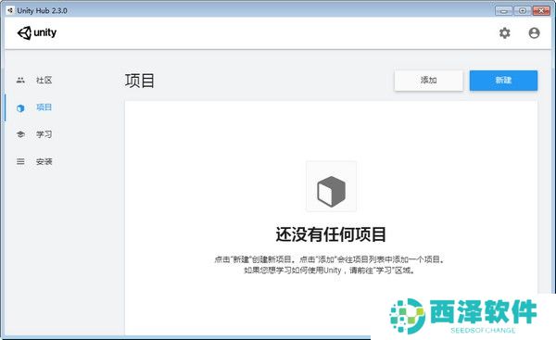556x340 pixels.
Task: Click the hint line starting 如果您想学习如何使用Unity
Action: (x=329, y=271)
